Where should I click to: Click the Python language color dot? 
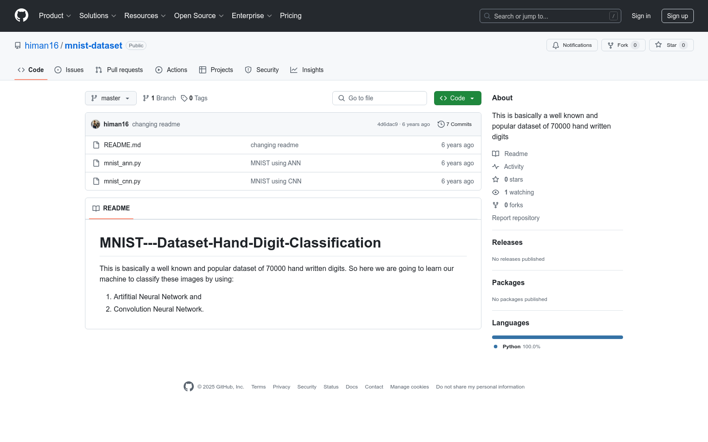tap(496, 347)
